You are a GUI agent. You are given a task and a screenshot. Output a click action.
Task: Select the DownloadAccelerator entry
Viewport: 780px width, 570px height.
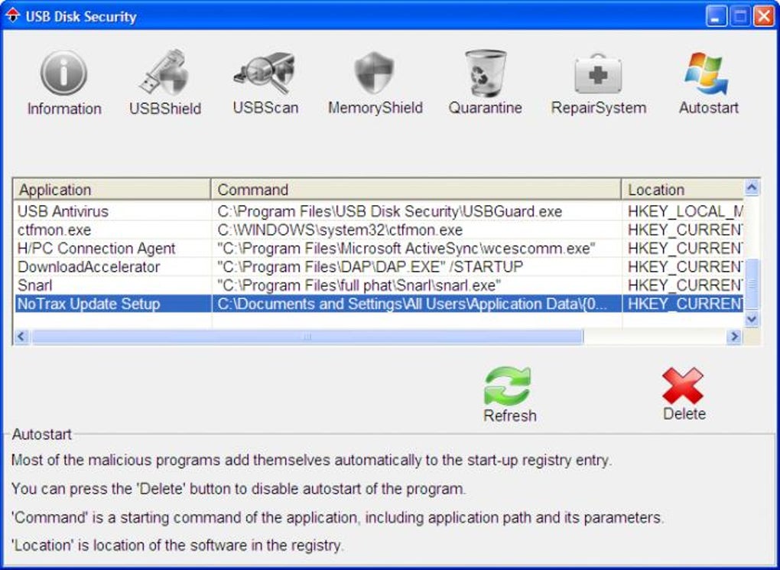[x=89, y=267]
